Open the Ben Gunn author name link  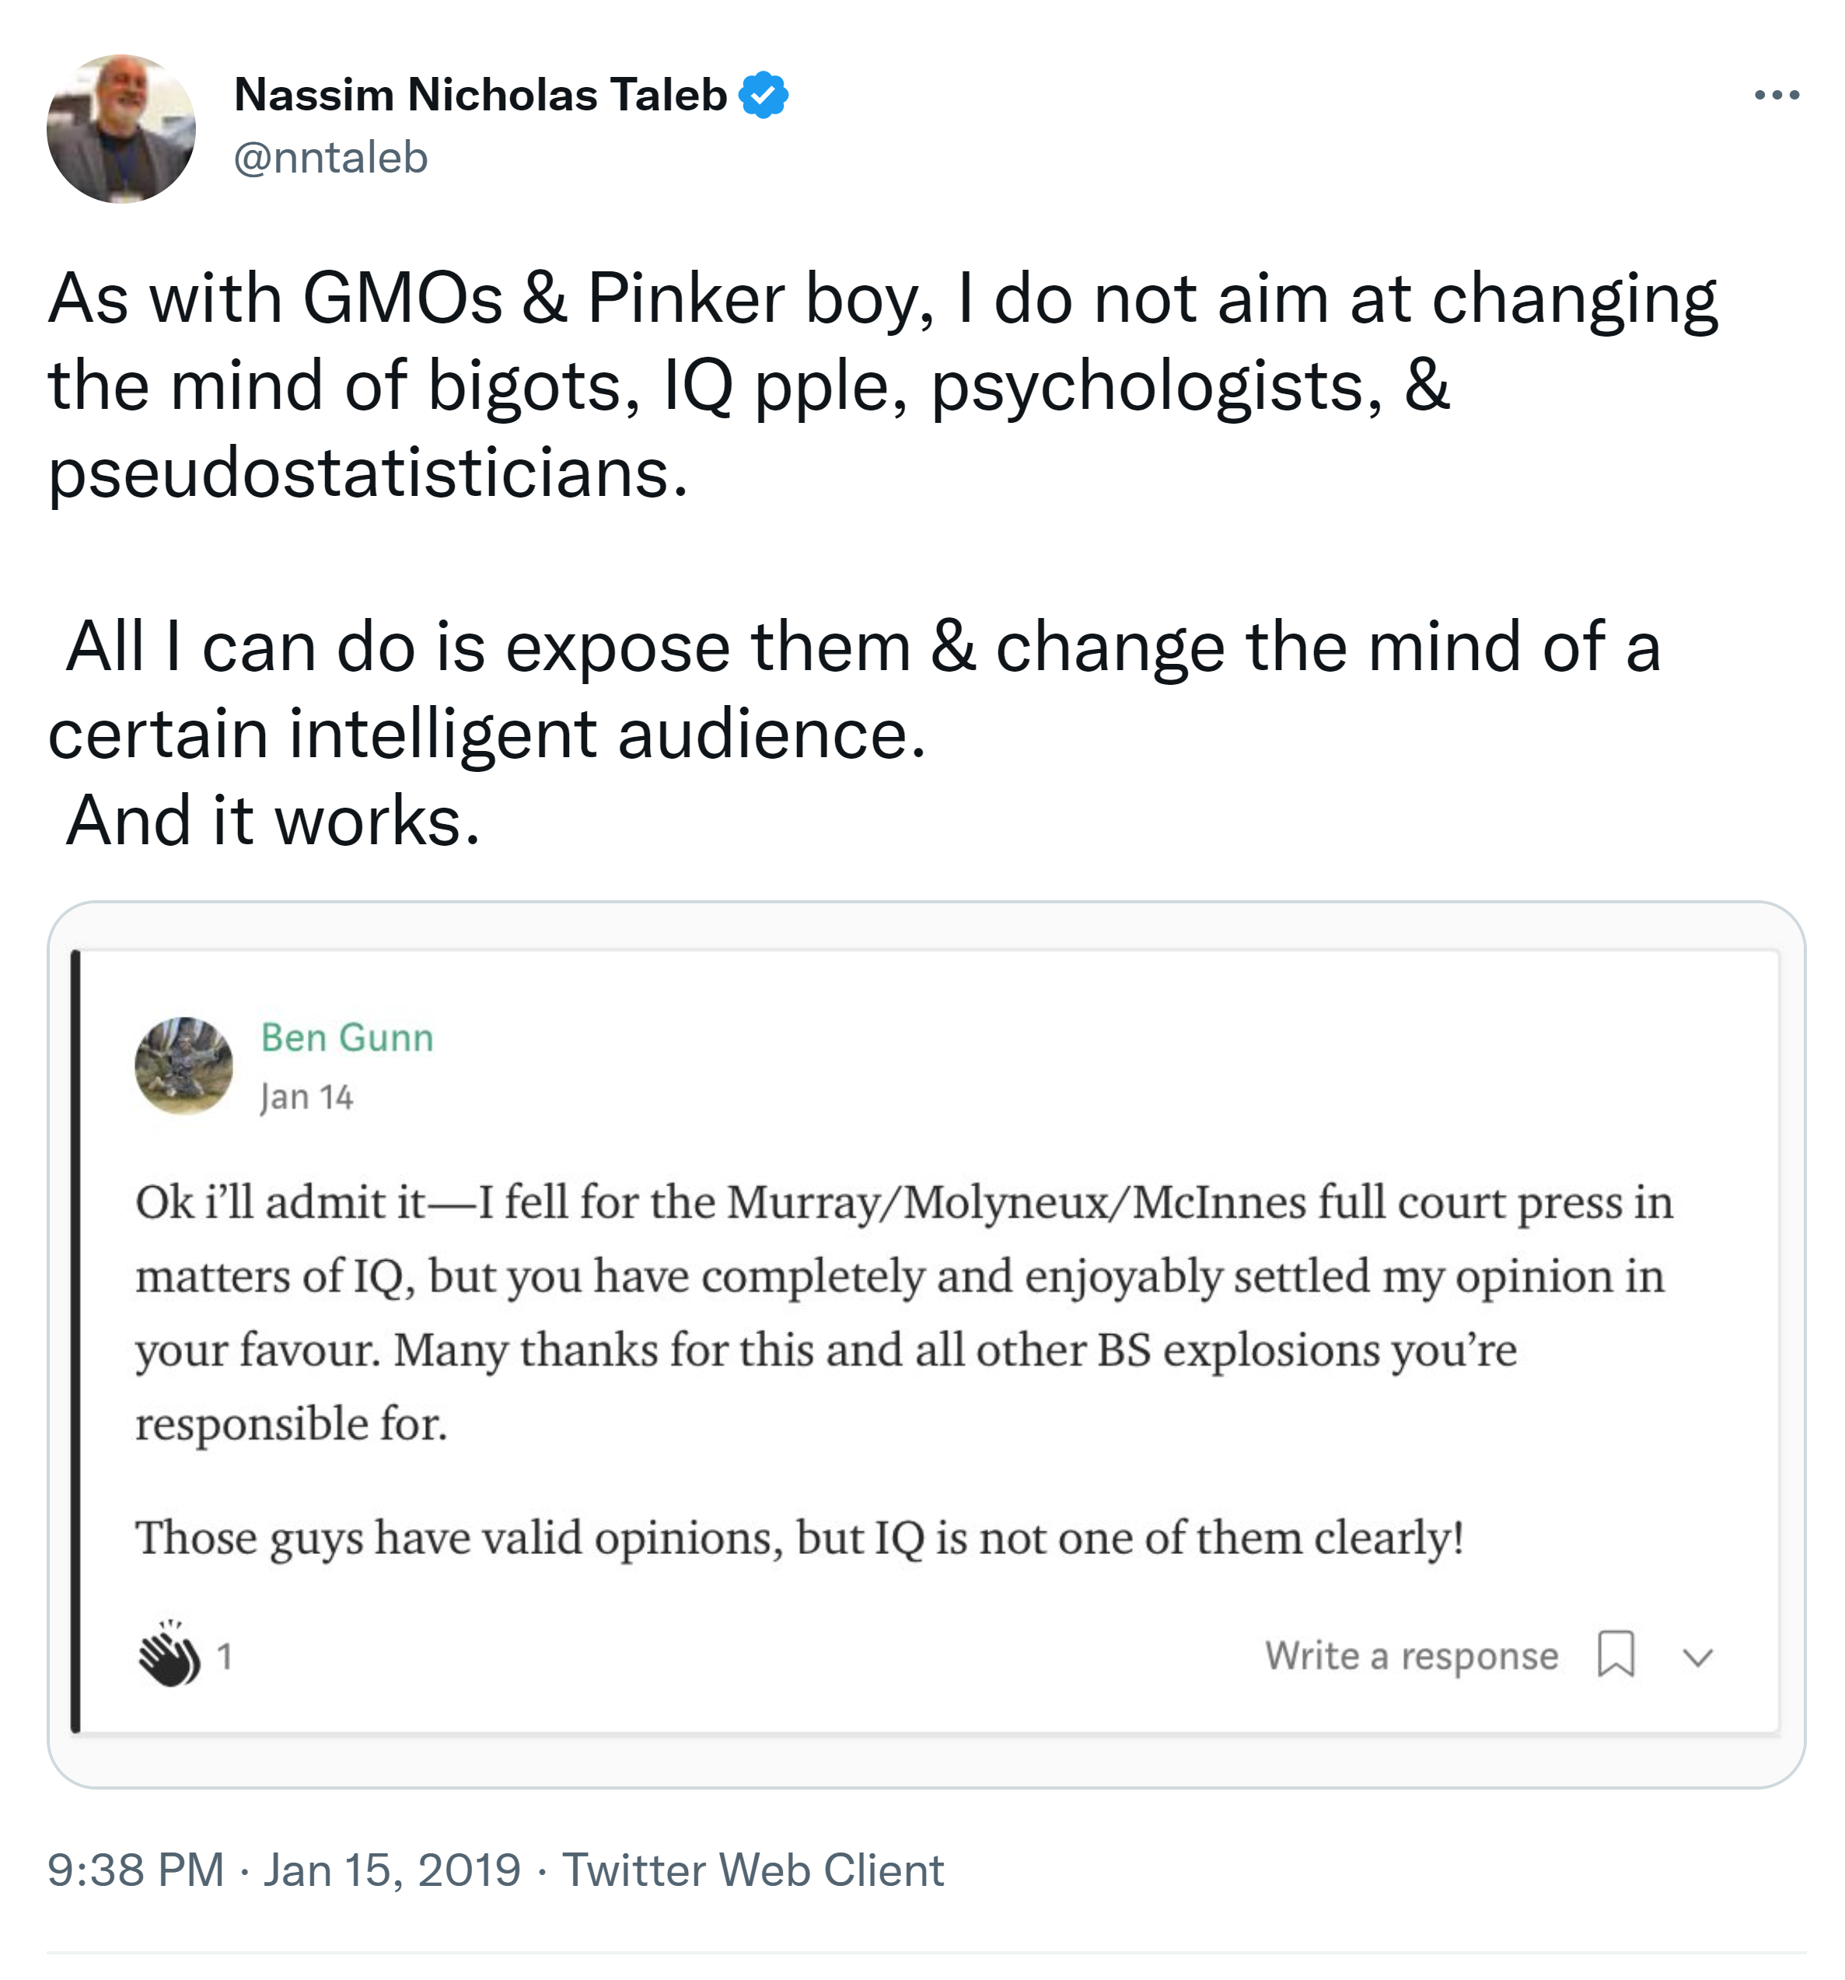[347, 1038]
